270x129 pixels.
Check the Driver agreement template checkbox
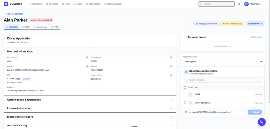185,103
